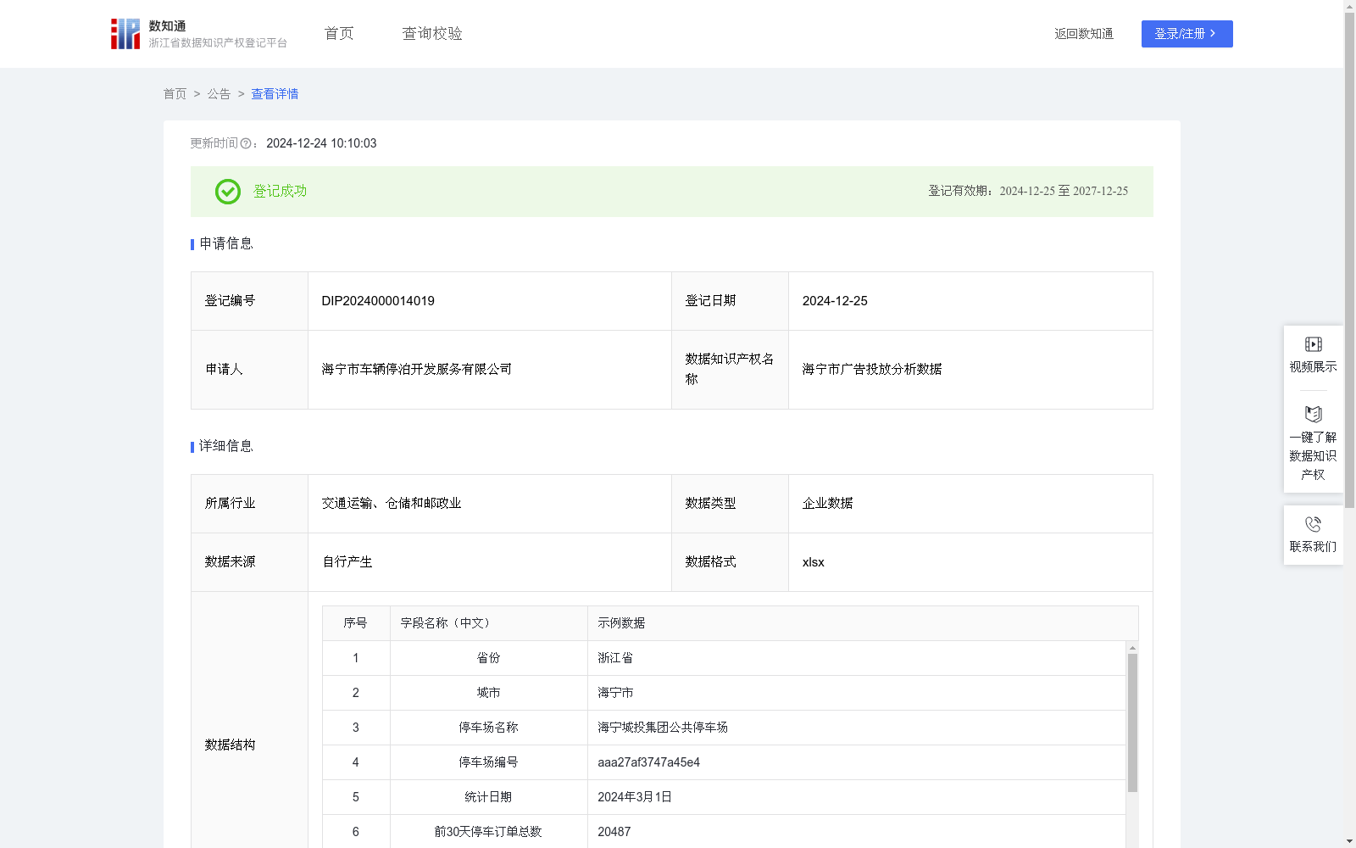Click the 企业数据 data type value
The height and width of the screenshot is (848, 1356).
[x=827, y=504]
